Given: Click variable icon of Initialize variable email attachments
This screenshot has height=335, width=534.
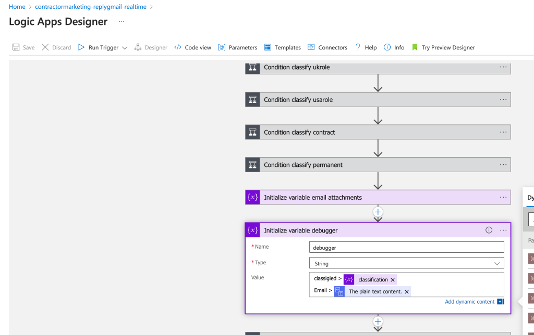Looking at the screenshot, I should (252, 197).
